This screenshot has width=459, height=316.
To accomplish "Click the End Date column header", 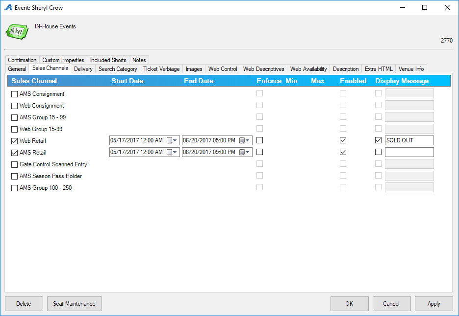I will tap(199, 81).
